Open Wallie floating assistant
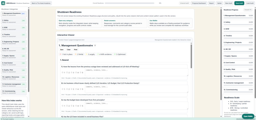256x120 pixels. (x=248, y=116)
